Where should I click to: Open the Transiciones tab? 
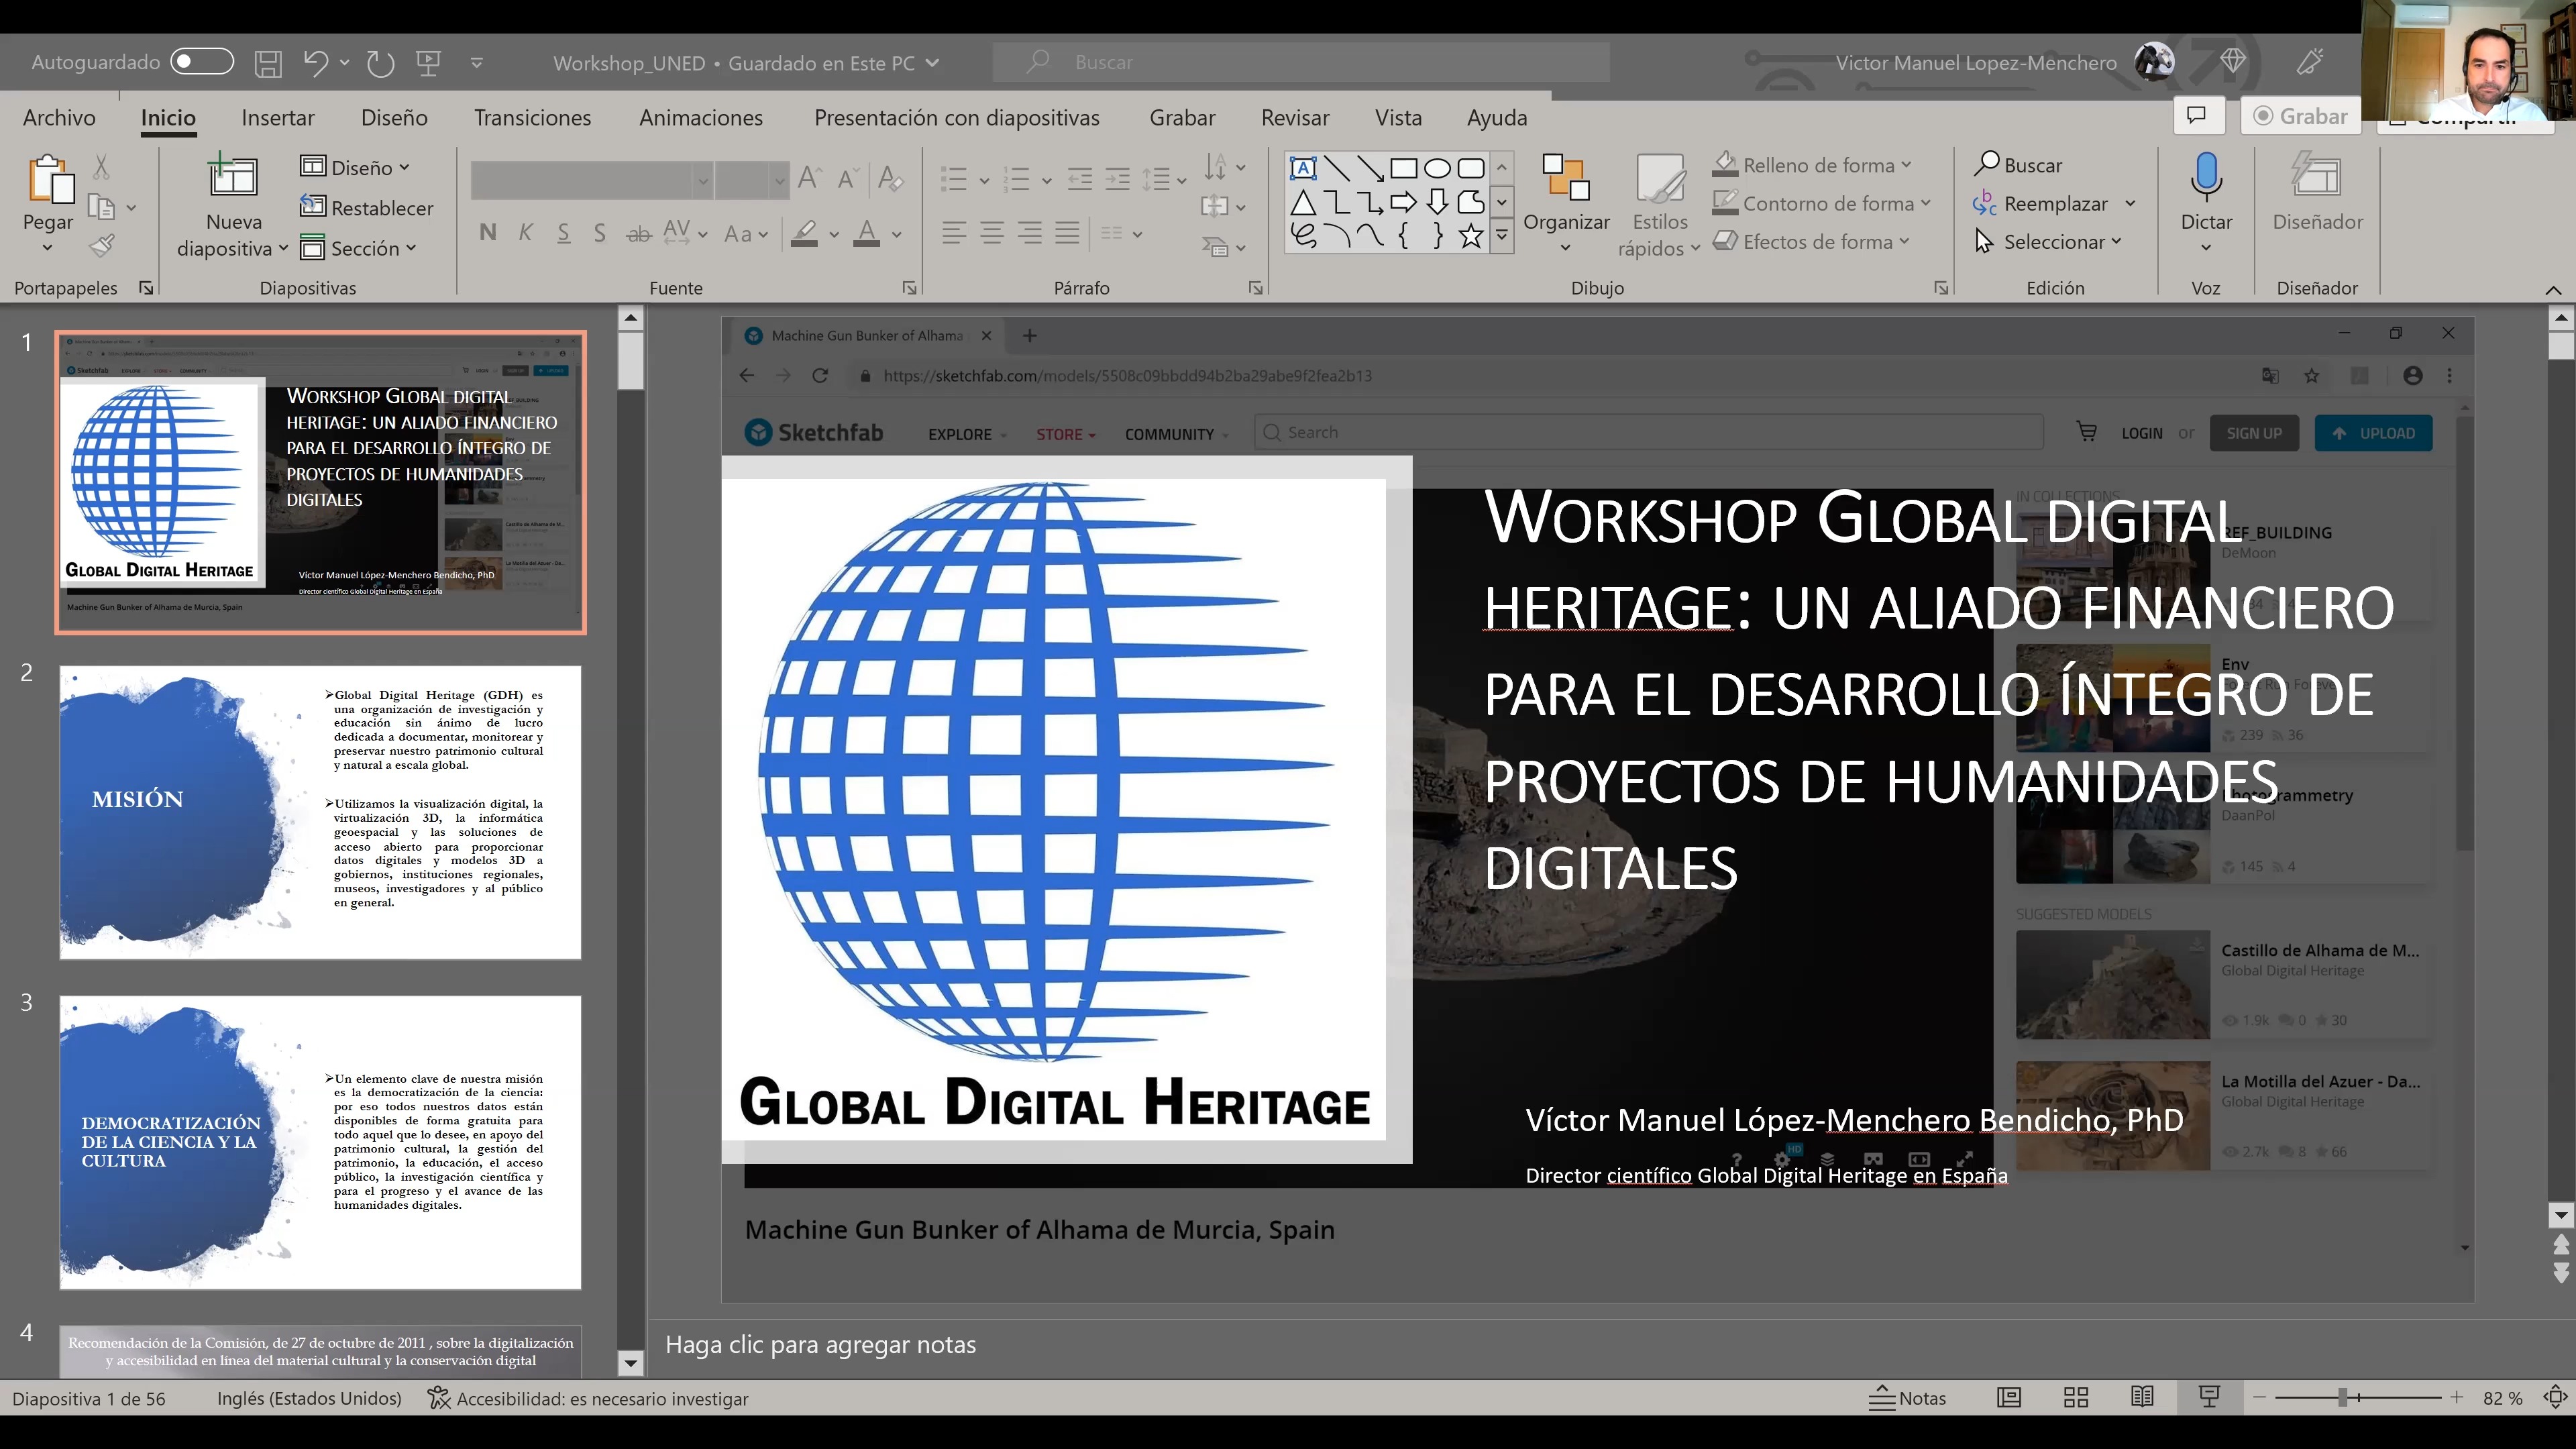pyautogui.click(x=532, y=118)
